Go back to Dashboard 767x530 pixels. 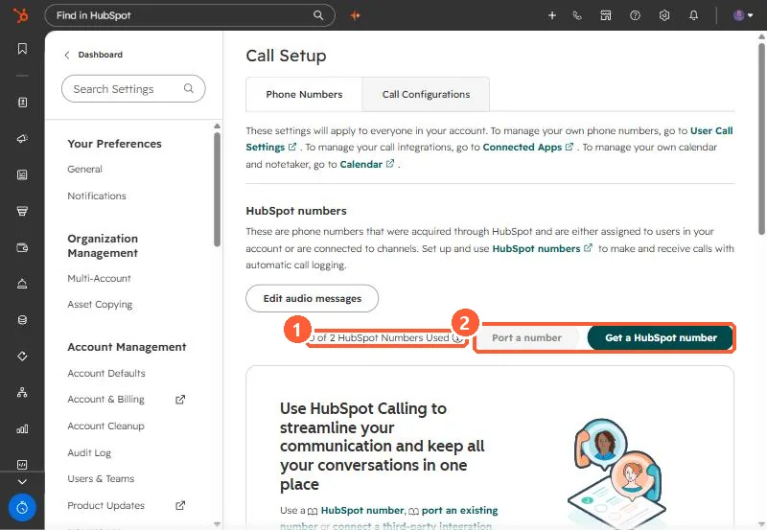point(93,55)
